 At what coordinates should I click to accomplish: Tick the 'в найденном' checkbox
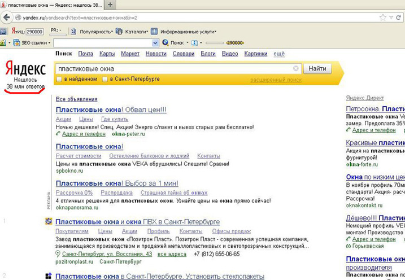[59, 79]
